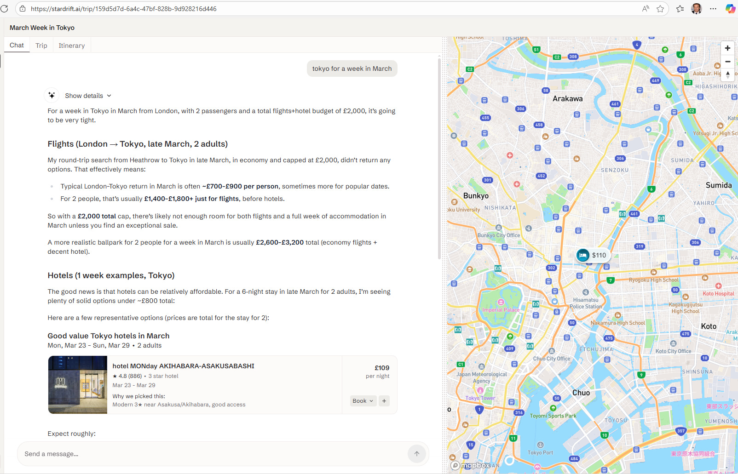Click the Good value Tokyo hotels heading
738x474 pixels.
(109, 336)
